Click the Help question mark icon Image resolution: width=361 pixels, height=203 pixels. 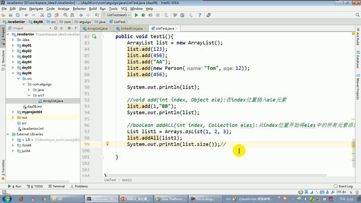(200, 15)
